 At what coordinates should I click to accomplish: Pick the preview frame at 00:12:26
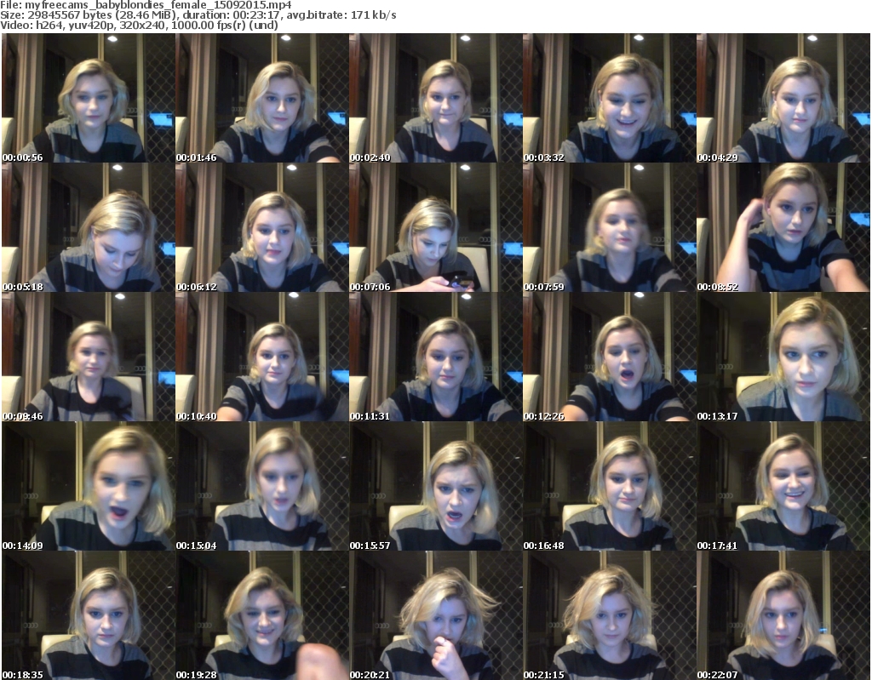(x=610, y=357)
